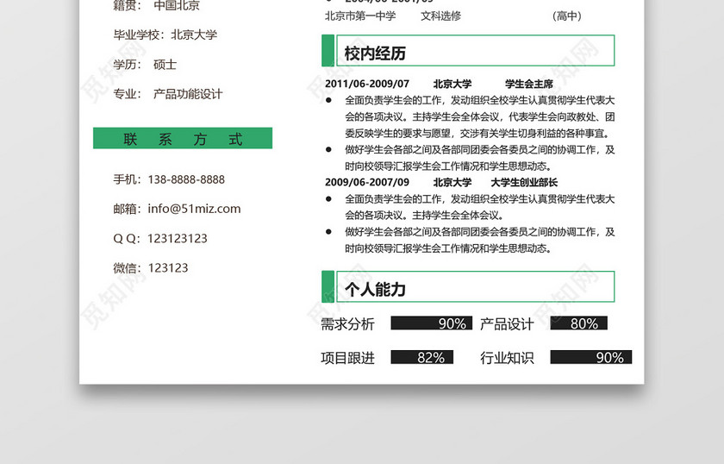The height and width of the screenshot is (464, 724).
Task: Click the 需求分析 skill label
Action: pyautogui.click(x=347, y=324)
